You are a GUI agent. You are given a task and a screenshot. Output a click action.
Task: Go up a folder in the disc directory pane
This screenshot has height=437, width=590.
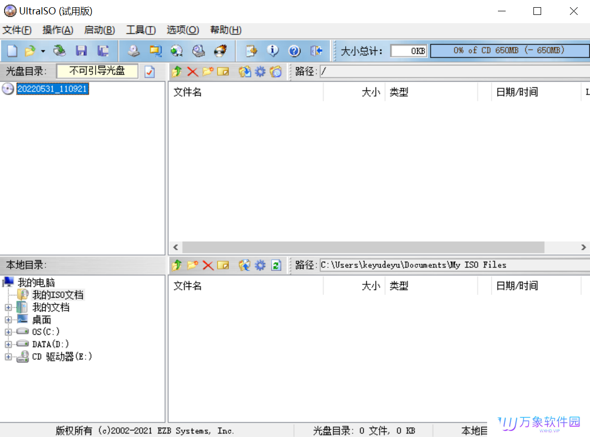point(177,71)
